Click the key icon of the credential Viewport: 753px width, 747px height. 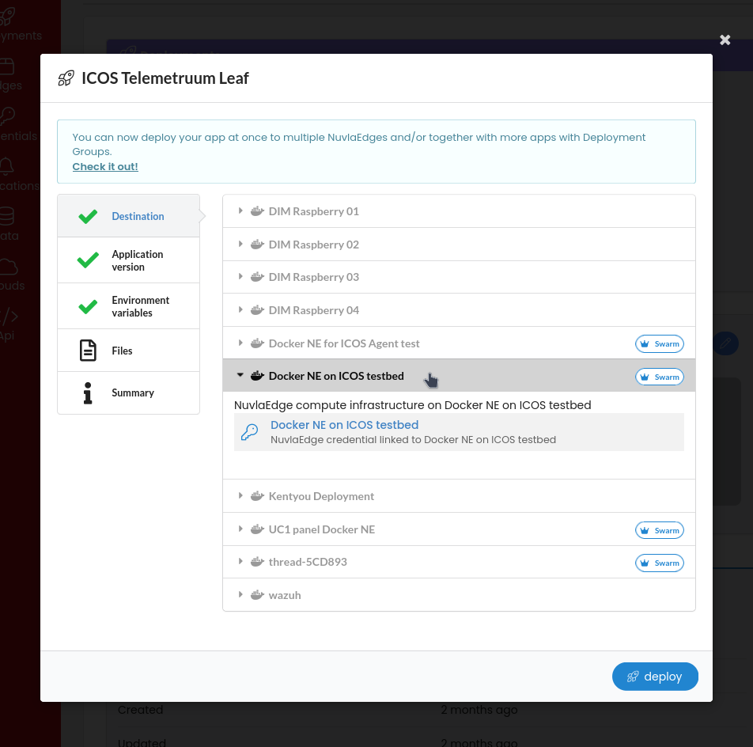point(250,432)
